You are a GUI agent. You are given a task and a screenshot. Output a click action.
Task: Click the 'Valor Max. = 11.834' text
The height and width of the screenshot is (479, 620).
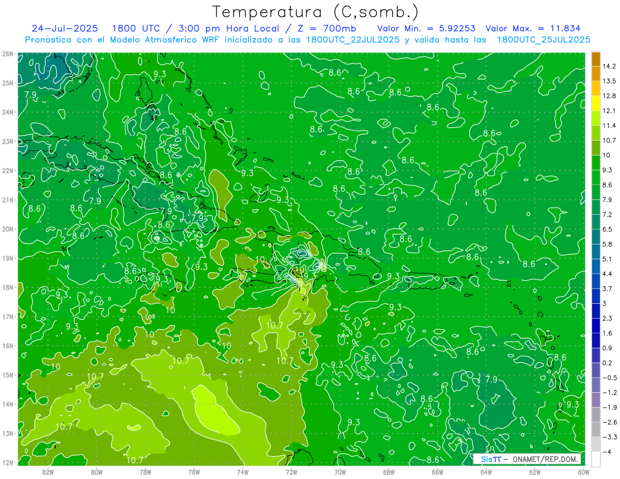[x=533, y=28]
